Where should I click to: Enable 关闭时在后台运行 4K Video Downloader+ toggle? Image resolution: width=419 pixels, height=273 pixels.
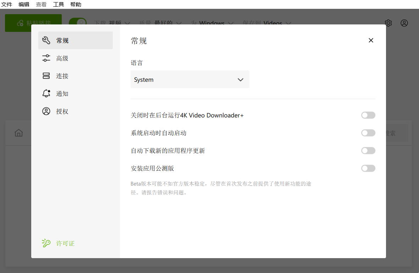(368, 115)
